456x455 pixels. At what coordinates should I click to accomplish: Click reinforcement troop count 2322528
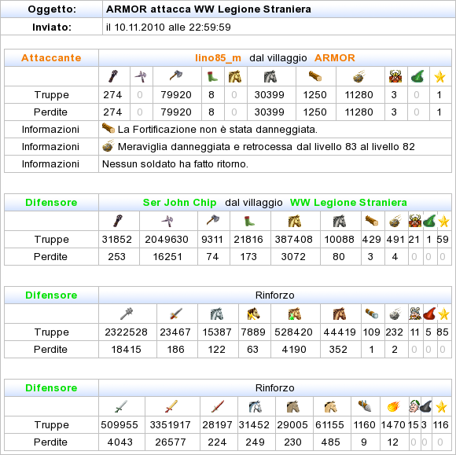(127, 332)
